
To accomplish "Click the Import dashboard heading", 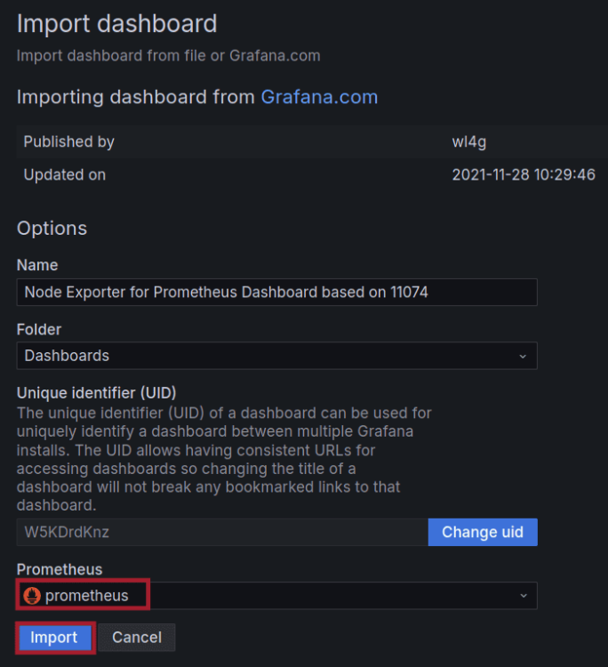I will click(x=117, y=23).
